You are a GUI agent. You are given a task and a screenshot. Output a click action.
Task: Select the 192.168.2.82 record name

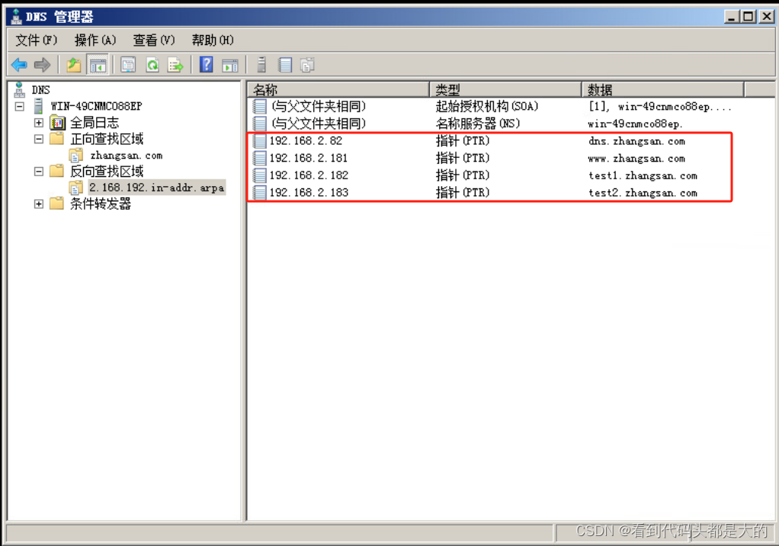[x=306, y=141]
